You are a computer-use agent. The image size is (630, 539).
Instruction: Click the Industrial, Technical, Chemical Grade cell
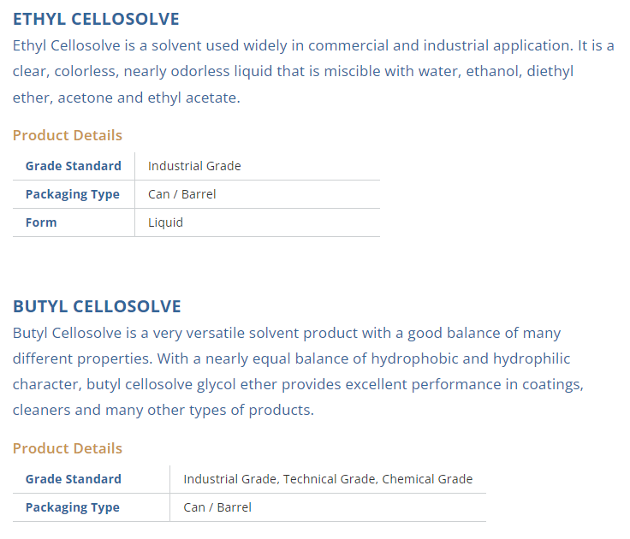click(328, 479)
